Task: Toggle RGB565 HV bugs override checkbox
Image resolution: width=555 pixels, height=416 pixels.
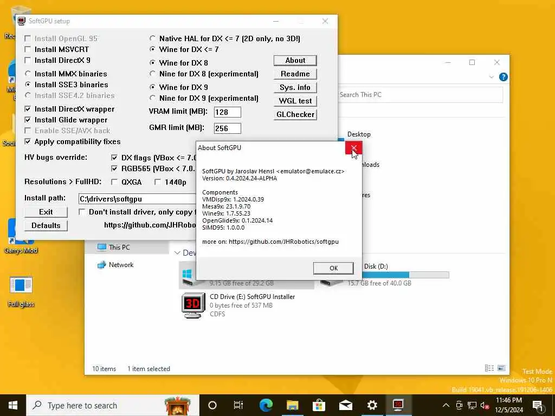Action: [114, 169]
